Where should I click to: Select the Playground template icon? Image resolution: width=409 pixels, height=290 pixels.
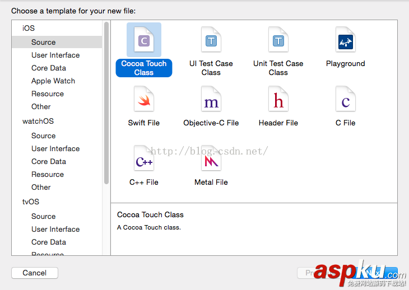click(x=345, y=40)
